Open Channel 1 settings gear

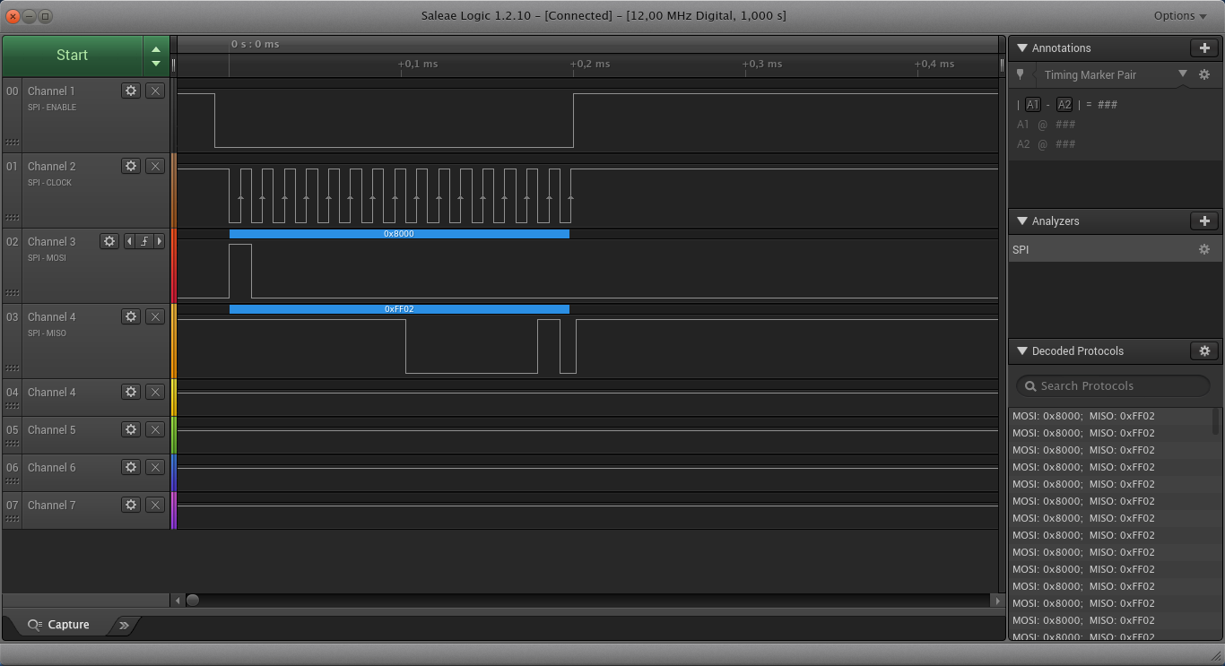[x=131, y=91]
